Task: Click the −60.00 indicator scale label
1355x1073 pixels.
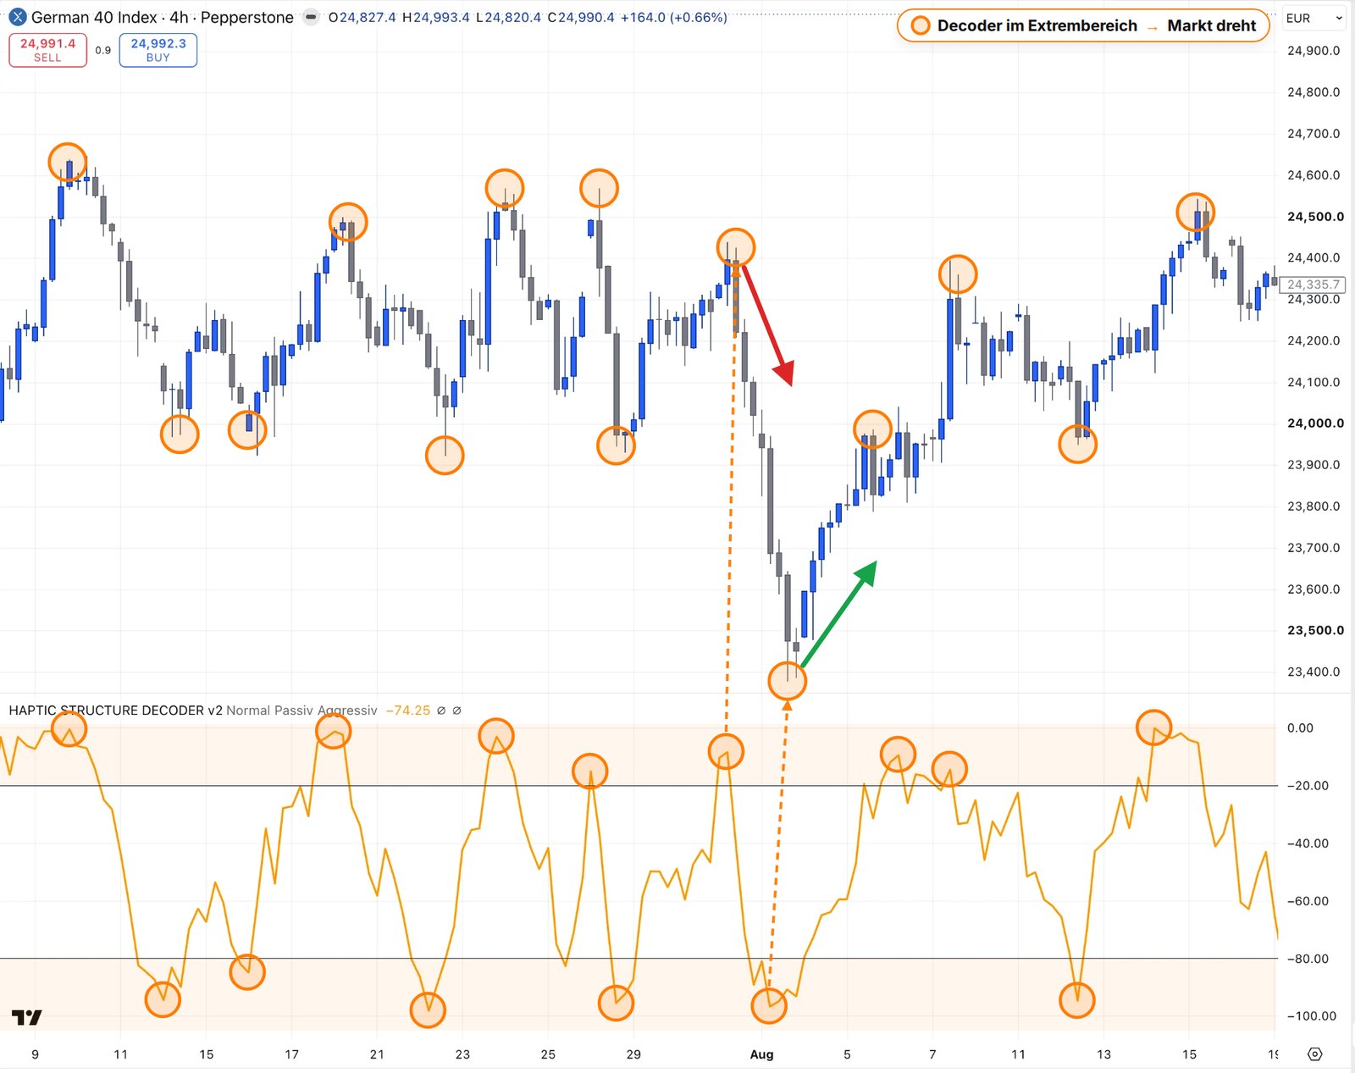Action: pyautogui.click(x=1308, y=901)
